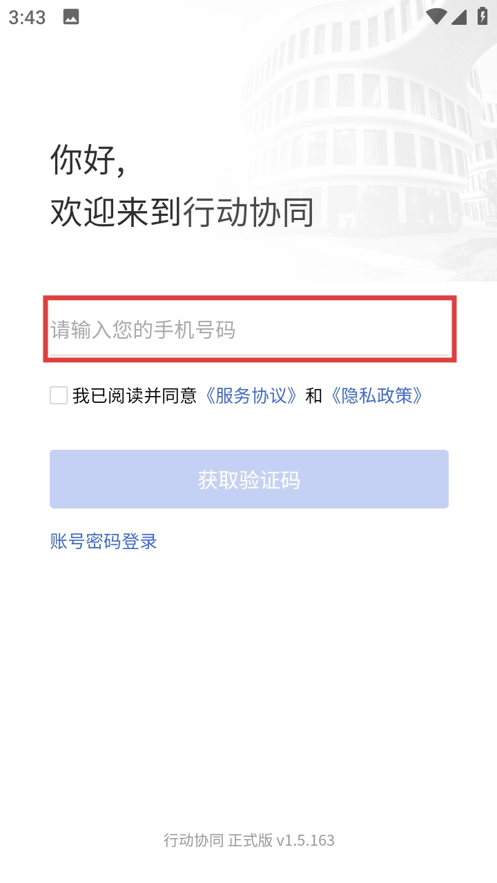
Task: Tap the 欢迎来到行动协同 welcome heading
Action: [x=182, y=212]
